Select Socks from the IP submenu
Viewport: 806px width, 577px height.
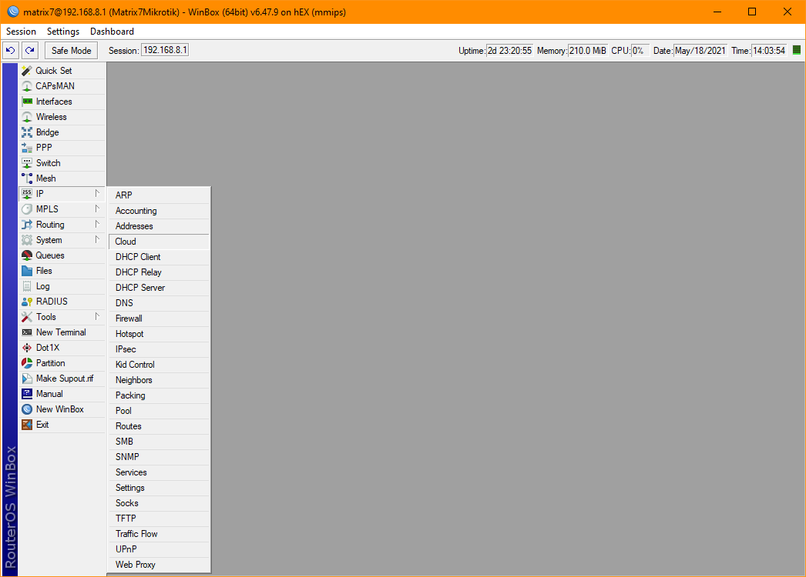(159, 504)
